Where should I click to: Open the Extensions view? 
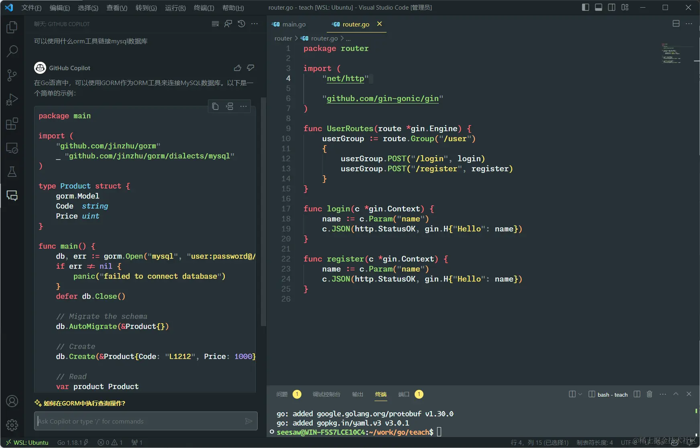pyautogui.click(x=12, y=124)
